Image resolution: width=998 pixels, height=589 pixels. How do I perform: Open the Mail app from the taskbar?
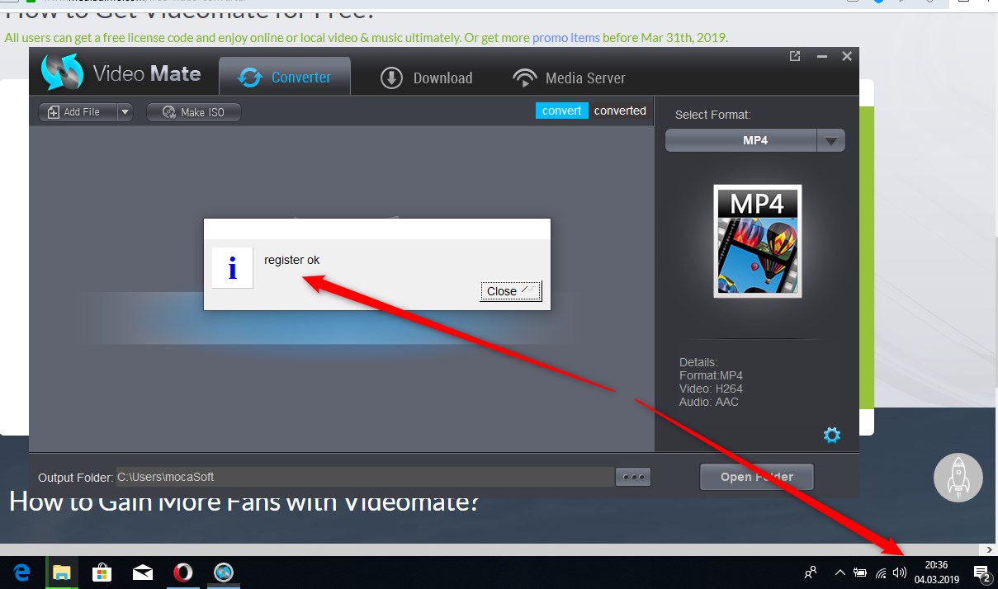tap(143, 572)
